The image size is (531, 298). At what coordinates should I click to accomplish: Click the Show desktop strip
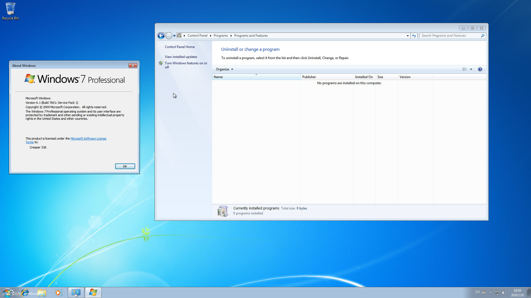point(529,292)
